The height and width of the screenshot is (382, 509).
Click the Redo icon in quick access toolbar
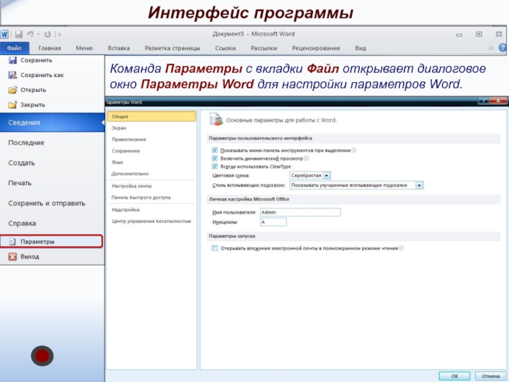[47, 34]
